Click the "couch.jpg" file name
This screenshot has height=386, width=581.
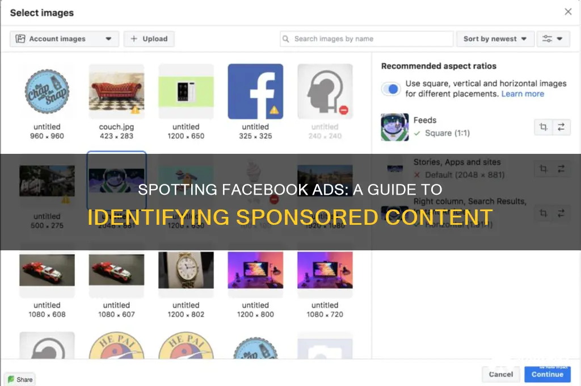point(116,127)
